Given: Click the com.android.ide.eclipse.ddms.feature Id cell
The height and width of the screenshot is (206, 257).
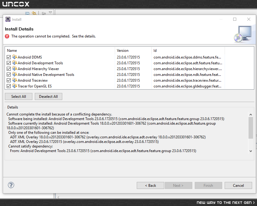Looking at the screenshot, I should coord(187,57).
